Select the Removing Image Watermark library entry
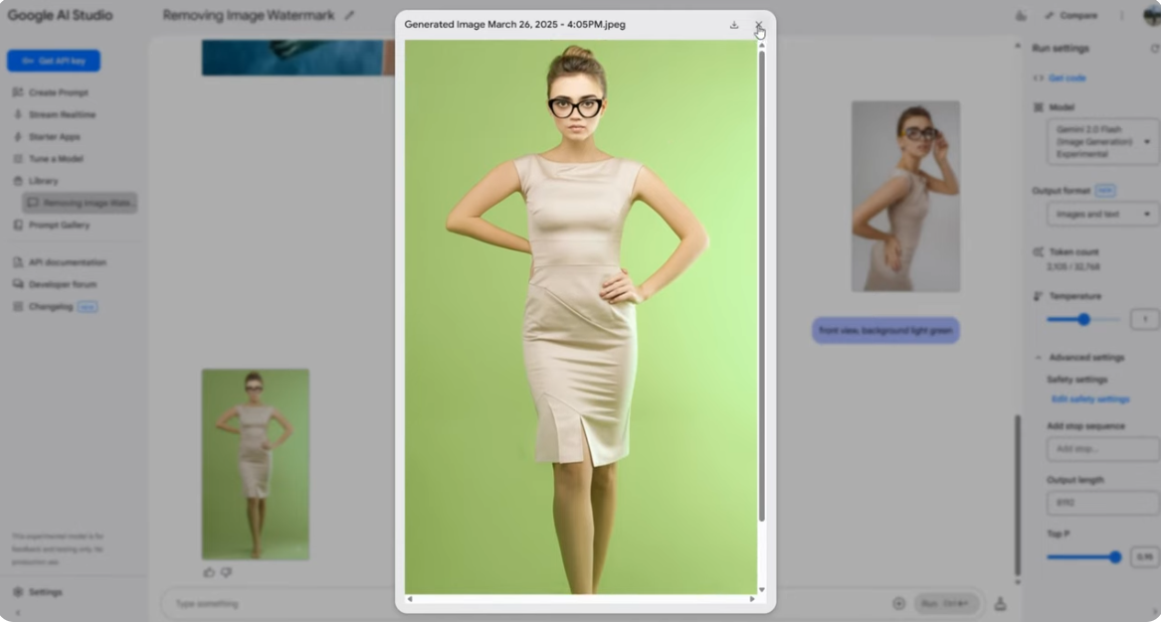 tap(80, 203)
